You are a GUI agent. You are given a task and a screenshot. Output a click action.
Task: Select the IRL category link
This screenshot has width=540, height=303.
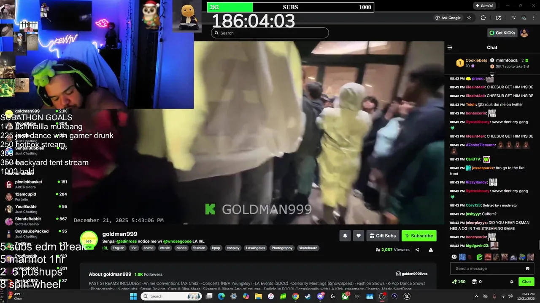point(105,248)
